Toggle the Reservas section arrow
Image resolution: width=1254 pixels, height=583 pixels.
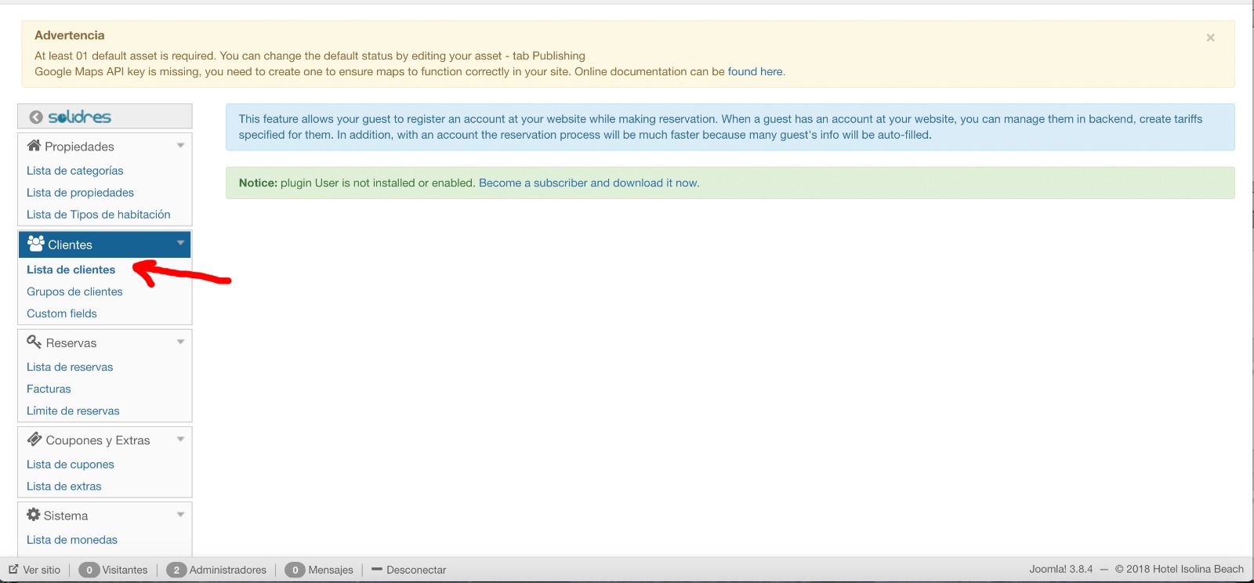[180, 342]
